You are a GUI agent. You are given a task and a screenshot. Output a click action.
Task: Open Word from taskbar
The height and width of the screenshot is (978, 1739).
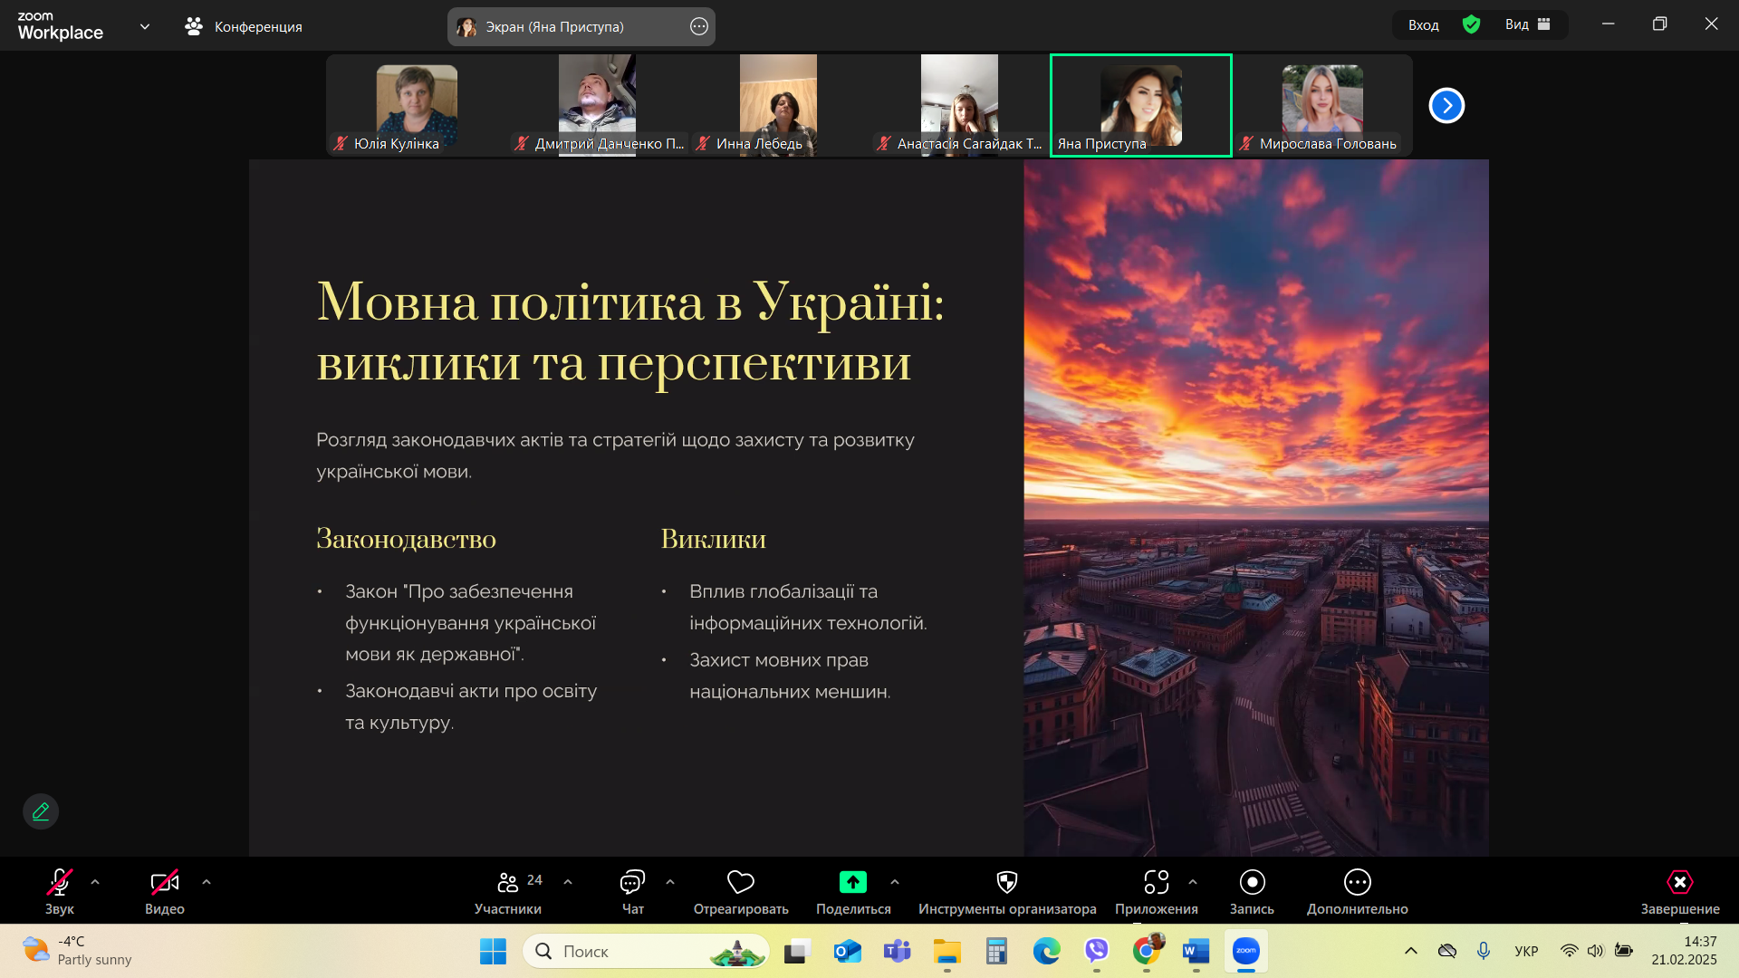coord(1196,951)
